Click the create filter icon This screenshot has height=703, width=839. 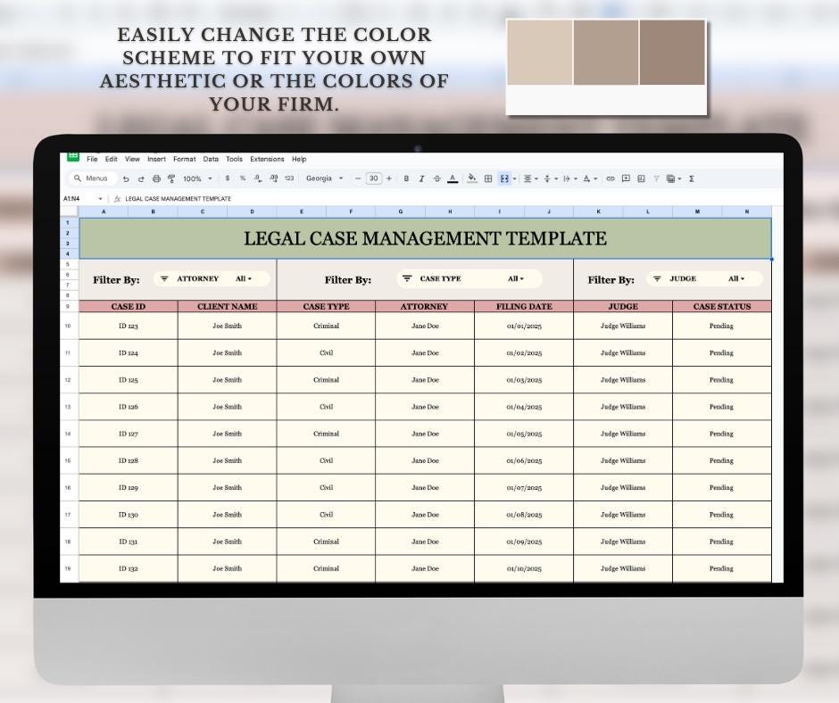[x=657, y=178]
